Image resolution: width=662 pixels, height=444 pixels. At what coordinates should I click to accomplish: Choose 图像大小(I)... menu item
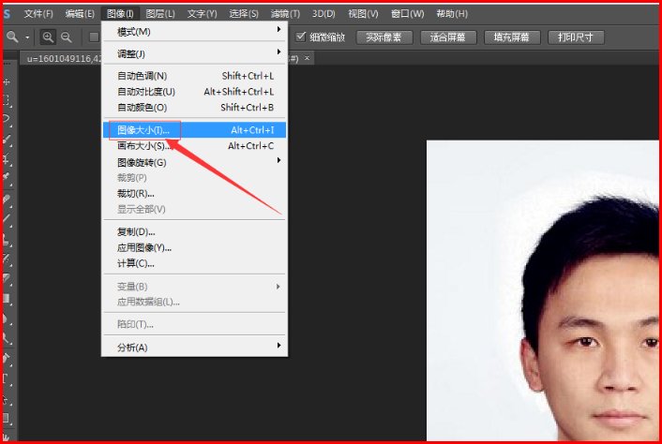(x=195, y=130)
